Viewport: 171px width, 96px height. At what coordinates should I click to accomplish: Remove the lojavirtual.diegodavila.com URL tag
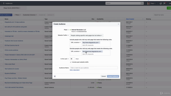102,51
